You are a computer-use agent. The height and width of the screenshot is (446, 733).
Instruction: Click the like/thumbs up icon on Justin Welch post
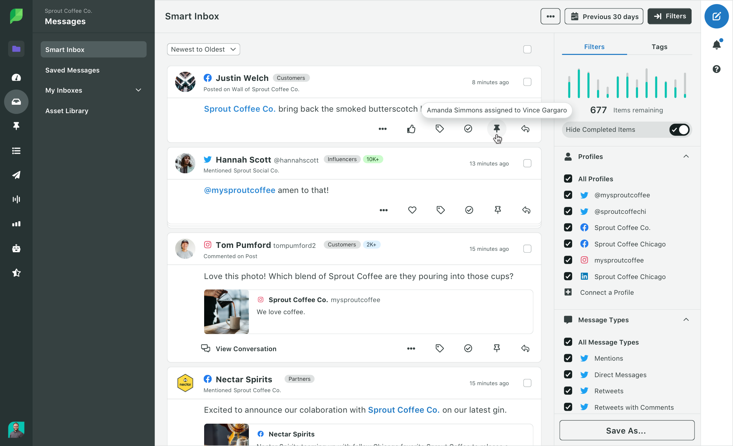411,129
